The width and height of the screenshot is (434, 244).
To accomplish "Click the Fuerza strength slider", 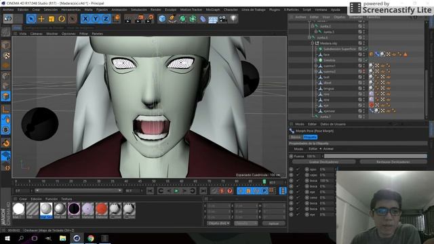I will 374,157.
